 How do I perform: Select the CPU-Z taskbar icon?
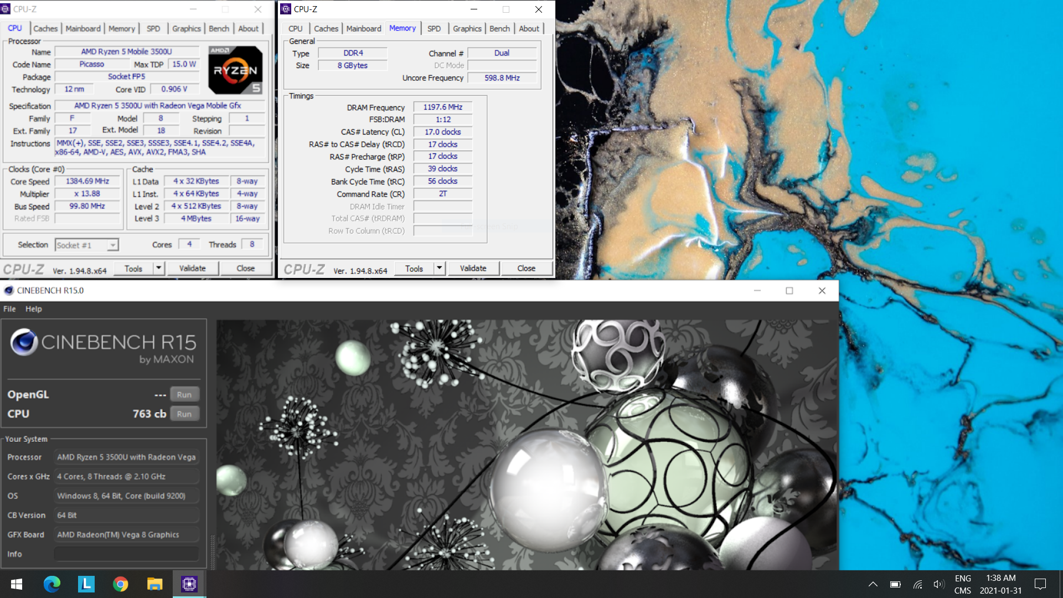[x=189, y=584]
